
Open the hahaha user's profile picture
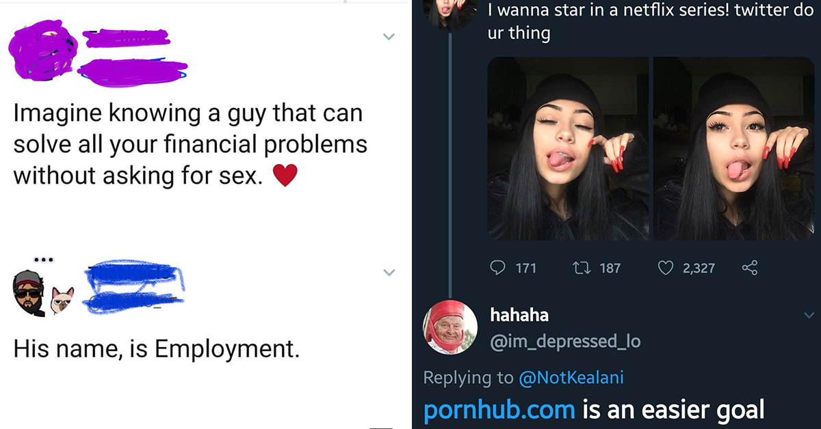[x=449, y=327]
